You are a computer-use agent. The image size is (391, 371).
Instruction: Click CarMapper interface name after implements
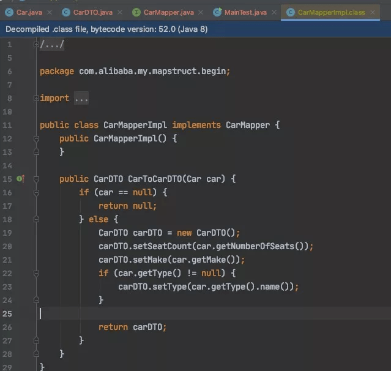pos(248,125)
